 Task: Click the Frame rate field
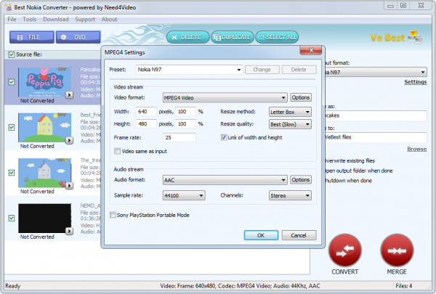(179, 137)
